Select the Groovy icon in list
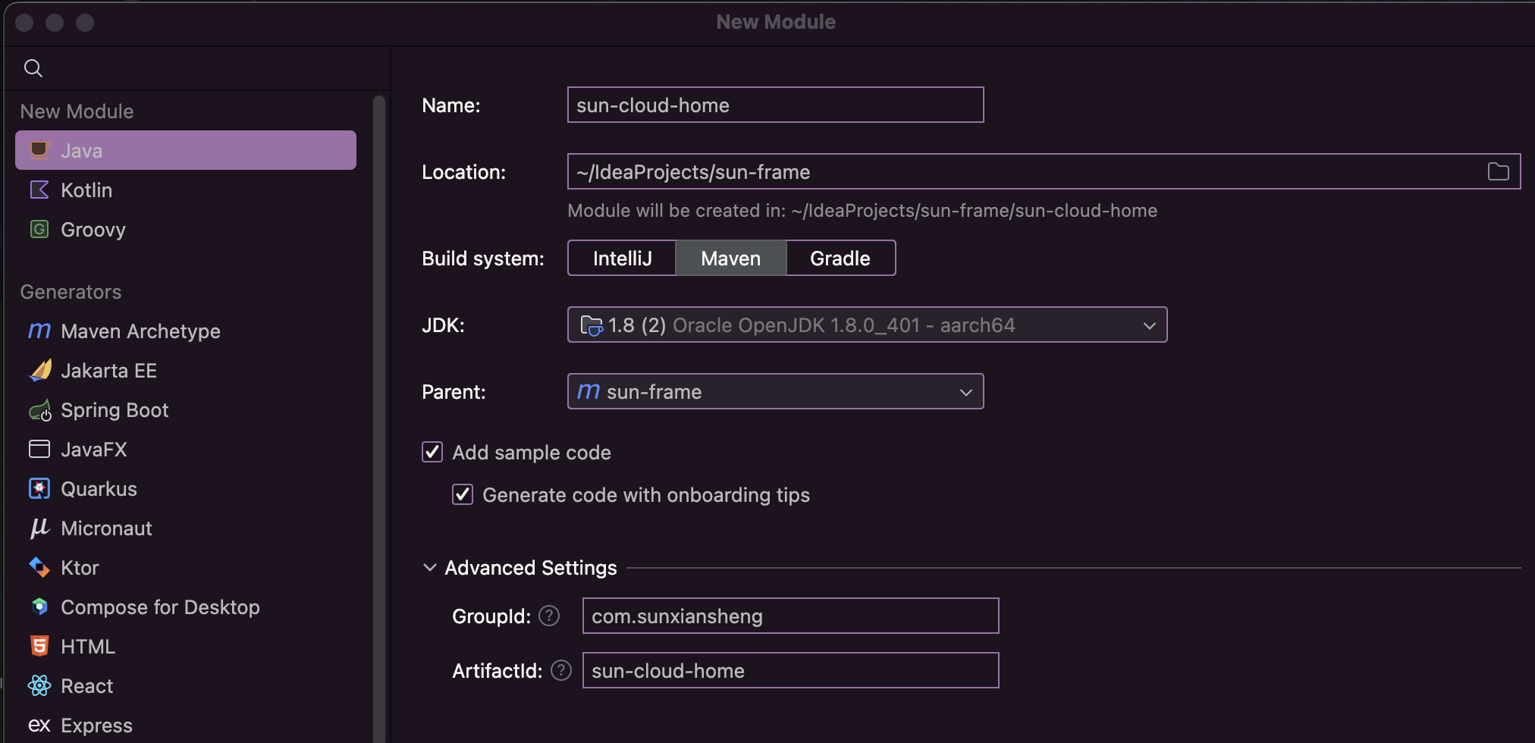Image resolution: width=1535 pixels, height=743 pixels. tap(39, 229)
